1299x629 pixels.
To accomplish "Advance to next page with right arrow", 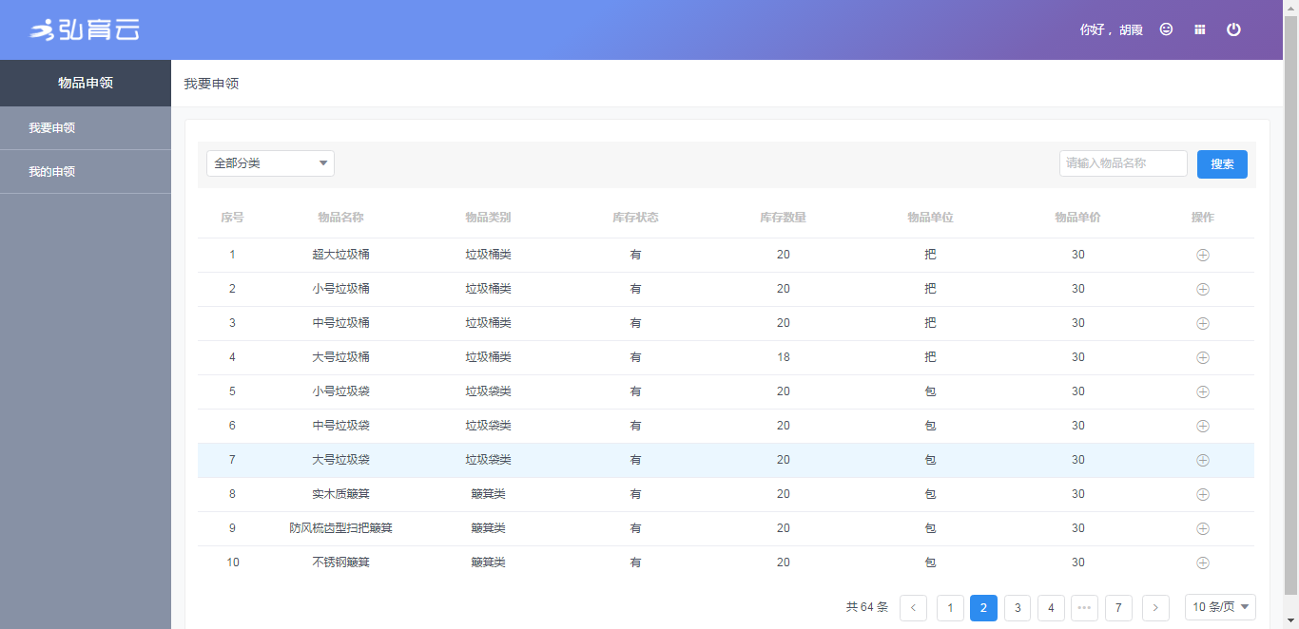I will 1155,608.
